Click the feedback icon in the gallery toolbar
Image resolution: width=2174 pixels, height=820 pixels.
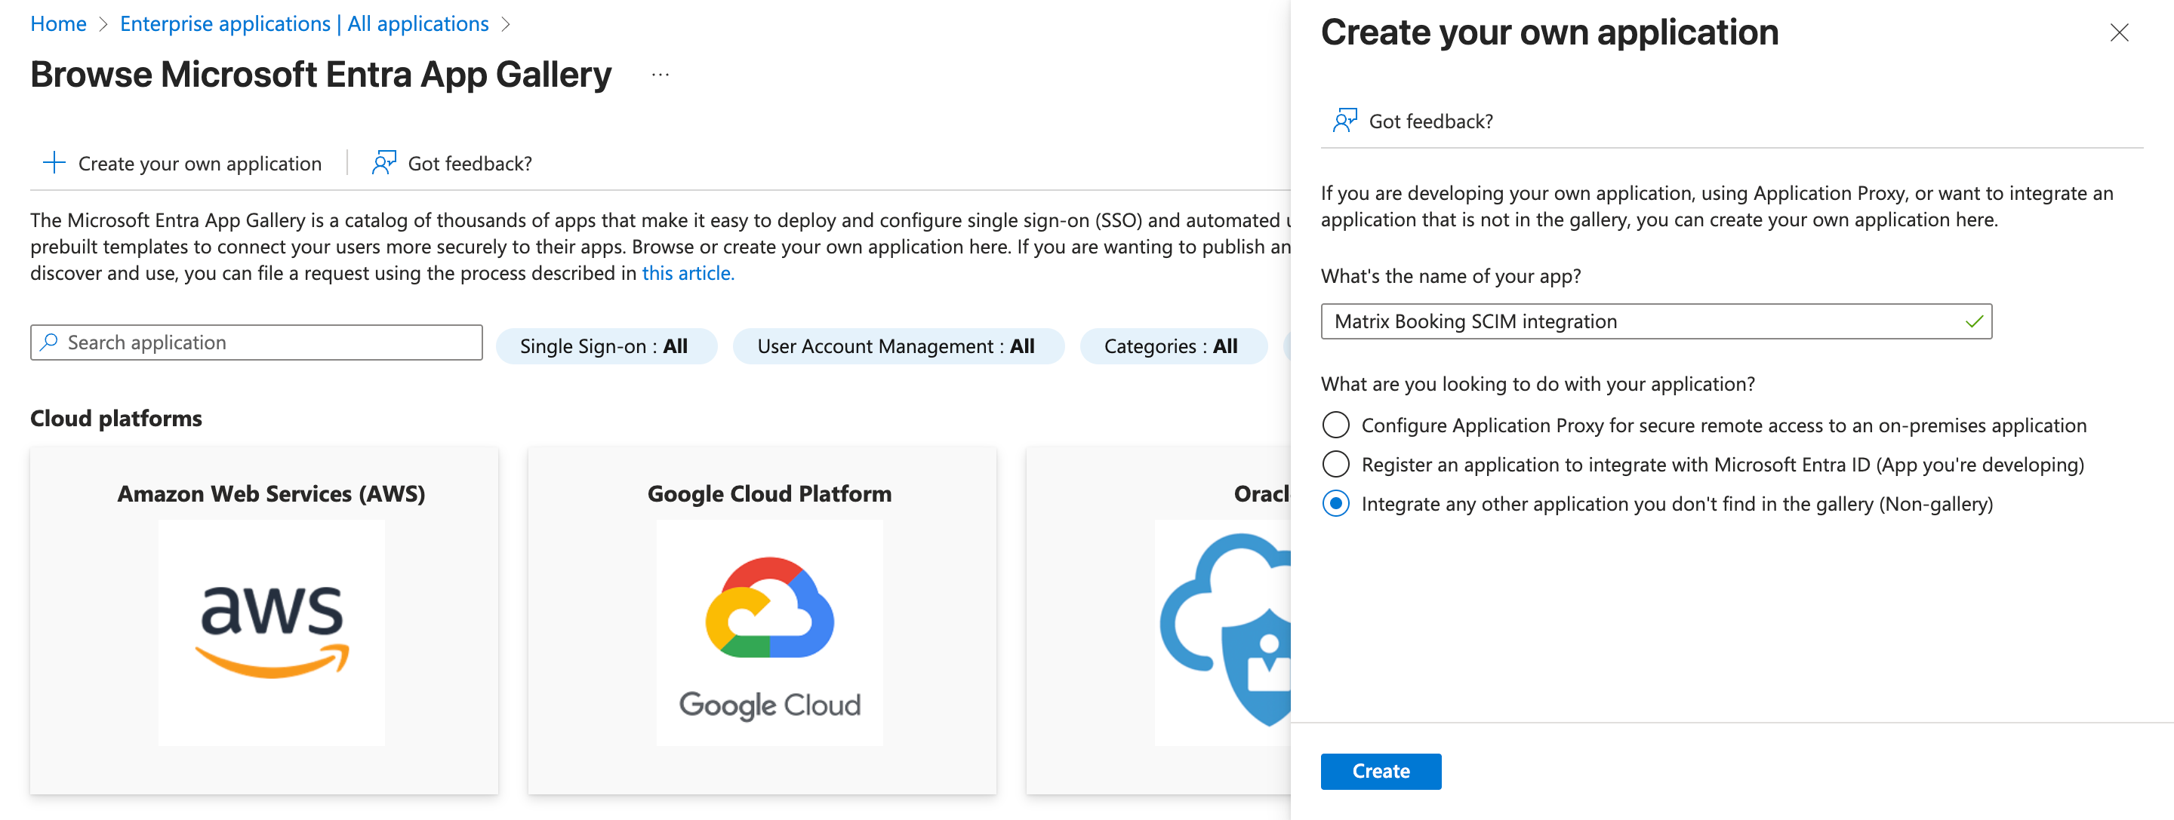click(384, 163)
